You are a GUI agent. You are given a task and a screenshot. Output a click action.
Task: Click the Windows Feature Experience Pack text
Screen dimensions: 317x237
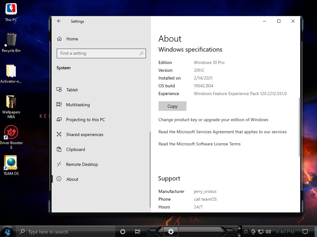pyautogui.click(x=240, y=93)
